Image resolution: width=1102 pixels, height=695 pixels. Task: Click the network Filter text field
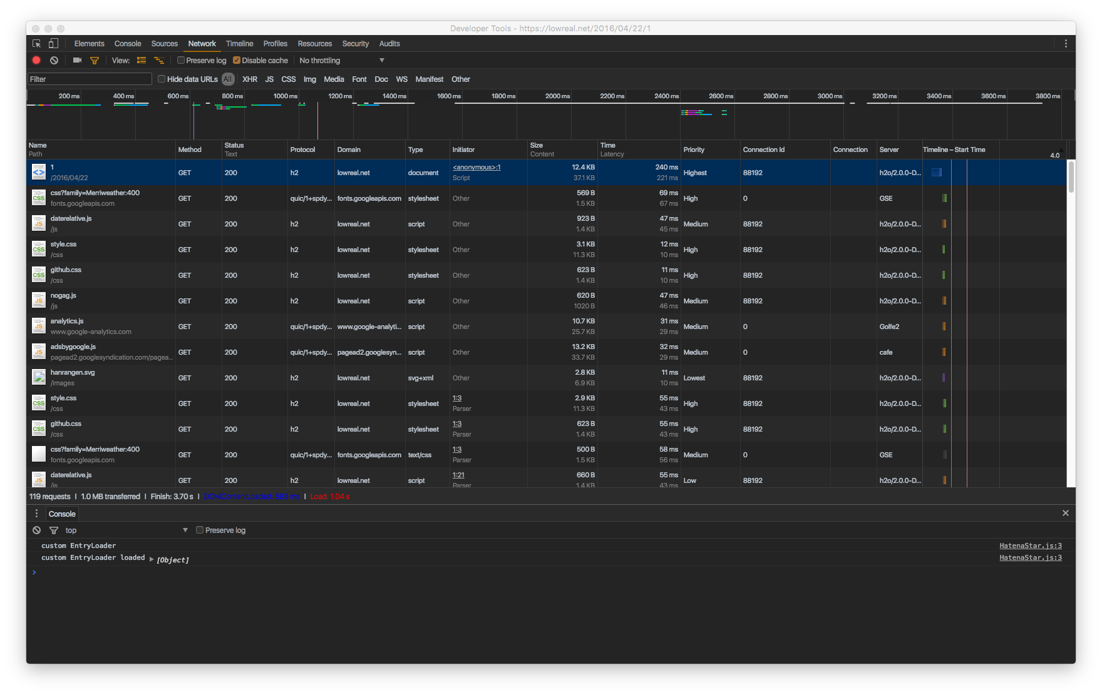[90, 79]
